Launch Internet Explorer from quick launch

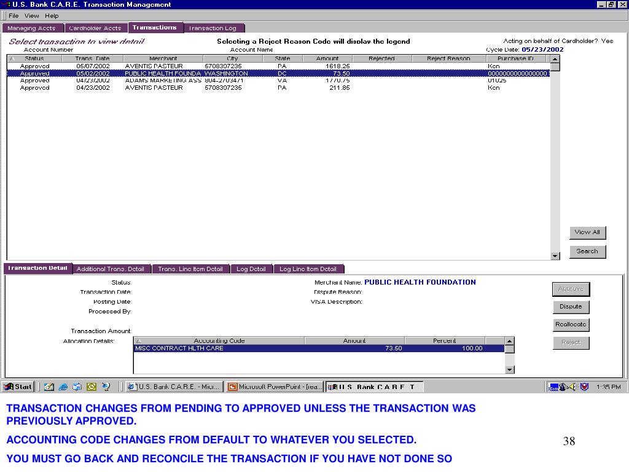tap(63, 387)
